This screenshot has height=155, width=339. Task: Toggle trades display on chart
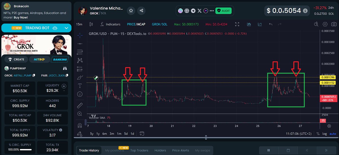[x=249, y=24]
